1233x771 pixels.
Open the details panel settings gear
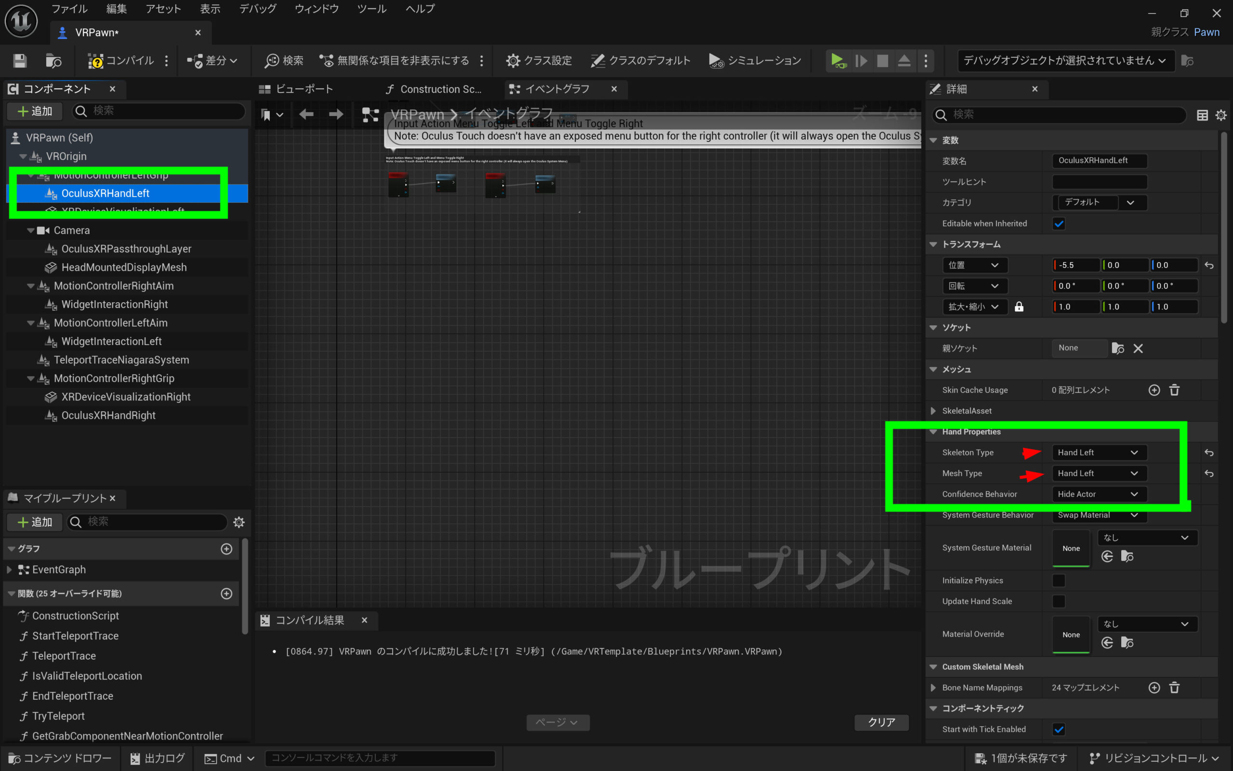point(1221,115)
